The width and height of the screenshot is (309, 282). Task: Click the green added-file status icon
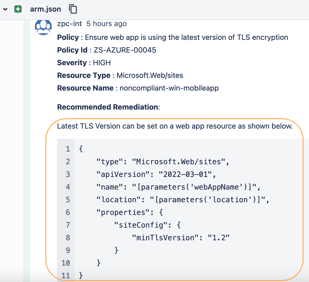click(18, 9)
